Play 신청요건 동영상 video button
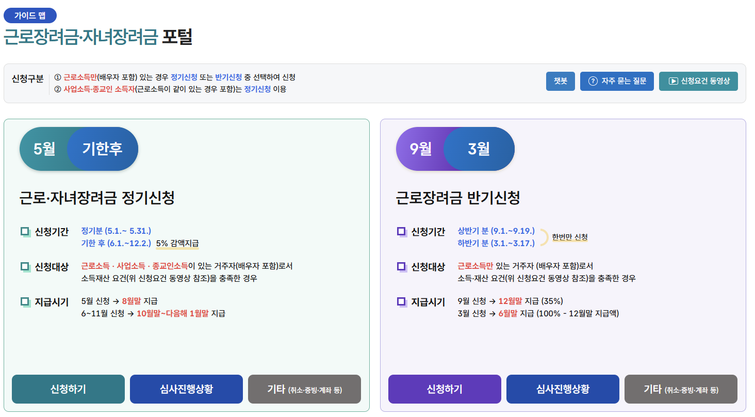The height and width of the screenshot is (417, 755). [x=698, y=81]
